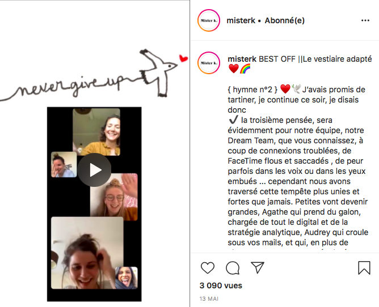The height and width of the screenshot is (307, 379).
Task: Open comments with the speech bubble icon
Action: [x=233, y=268]
